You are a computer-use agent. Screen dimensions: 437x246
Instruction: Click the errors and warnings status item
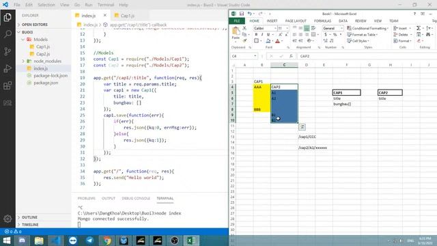(x=13, y=232)
